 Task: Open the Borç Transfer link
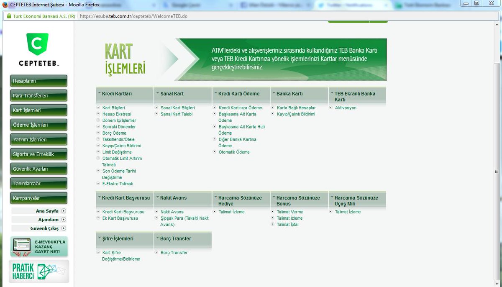pyautogui.click(x=174, y=253)
